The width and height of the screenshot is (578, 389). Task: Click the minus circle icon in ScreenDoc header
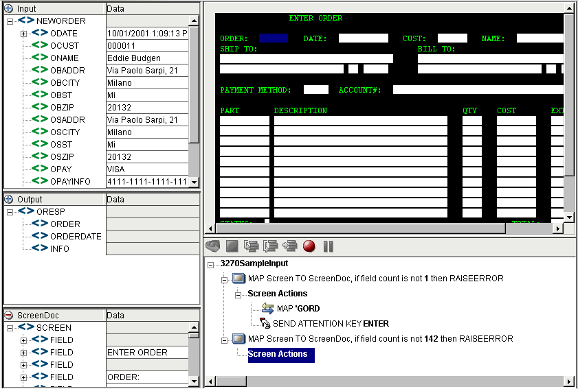point(8,315)
